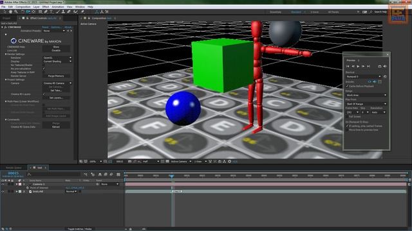Select the Rotation tool
Screen dimensions: 412x231
(x=23, y=12)
